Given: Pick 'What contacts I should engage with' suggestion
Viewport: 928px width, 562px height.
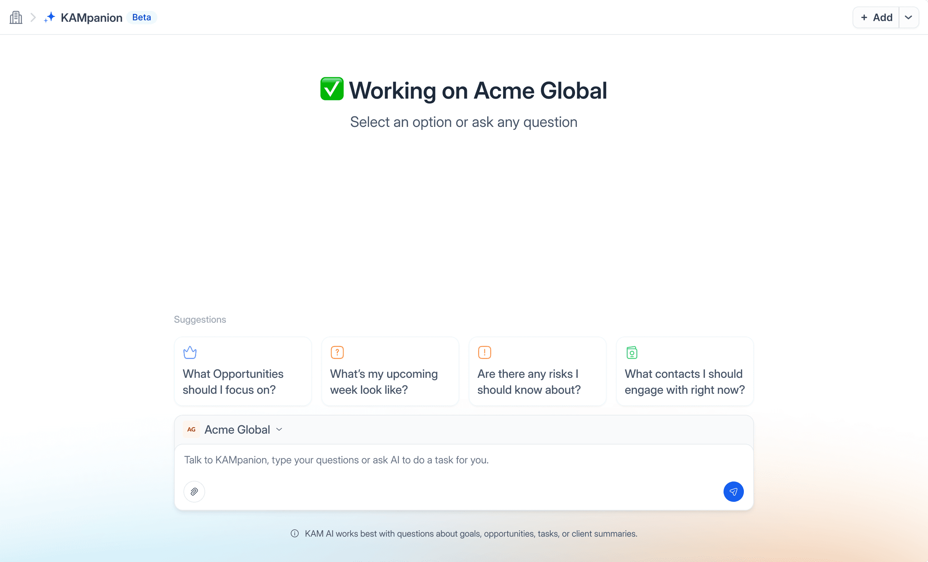Looking at the screenshot, I should (685, 381).
